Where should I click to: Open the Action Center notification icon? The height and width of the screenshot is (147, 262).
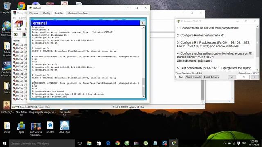click(x=238, y=143)
